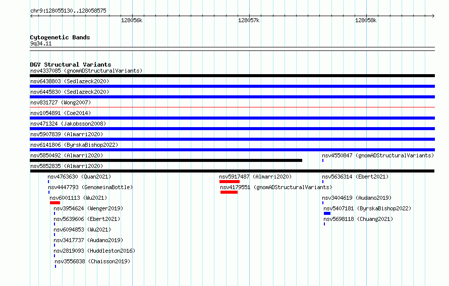Click the nsv4337085 gnomADStructuralVariants label
The width and height of the screenshot is (449, 286).
86,71
